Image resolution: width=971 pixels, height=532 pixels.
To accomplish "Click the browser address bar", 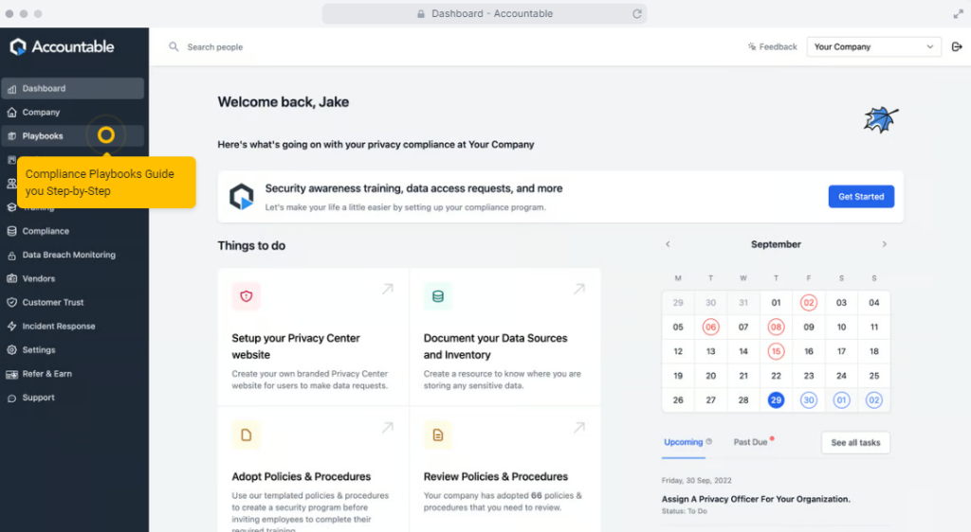I will point(485,13).
